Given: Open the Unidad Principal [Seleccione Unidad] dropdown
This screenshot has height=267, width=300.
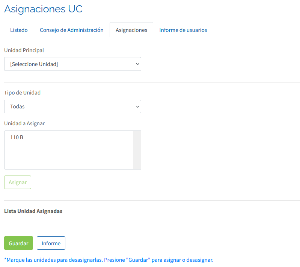Looking at the screenshot, I should point(72,64).
